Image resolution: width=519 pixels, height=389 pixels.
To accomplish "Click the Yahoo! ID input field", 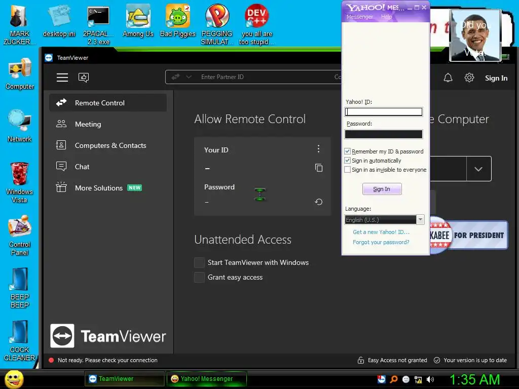I will pyautogui.click(x=384, y=112).
